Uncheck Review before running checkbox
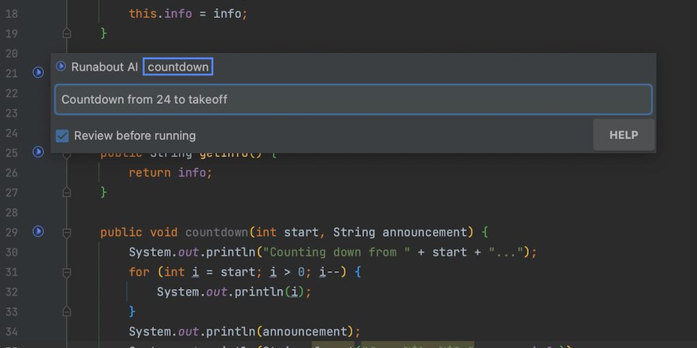 coord(63,136)
